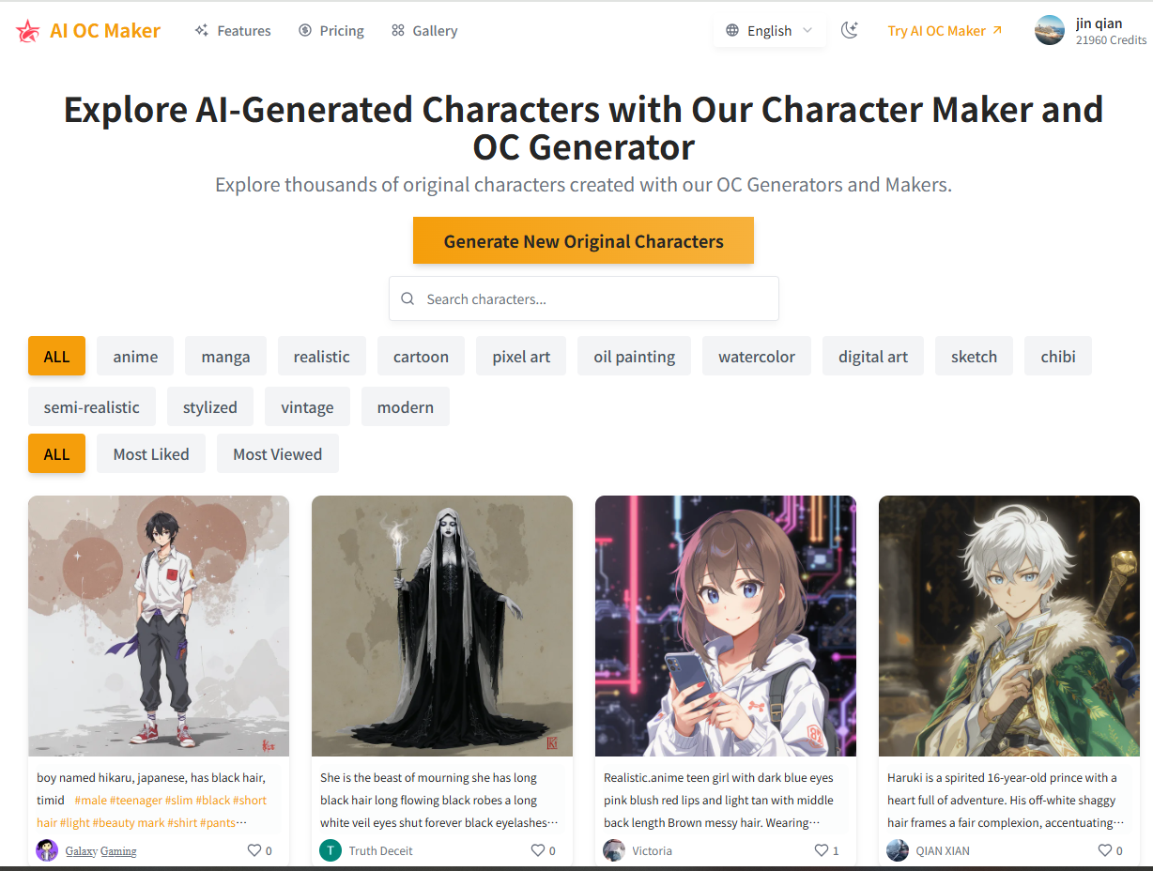Screen dimensions: 1153x871
Task: Select the pixel art style filter
Action: point(521,357)
